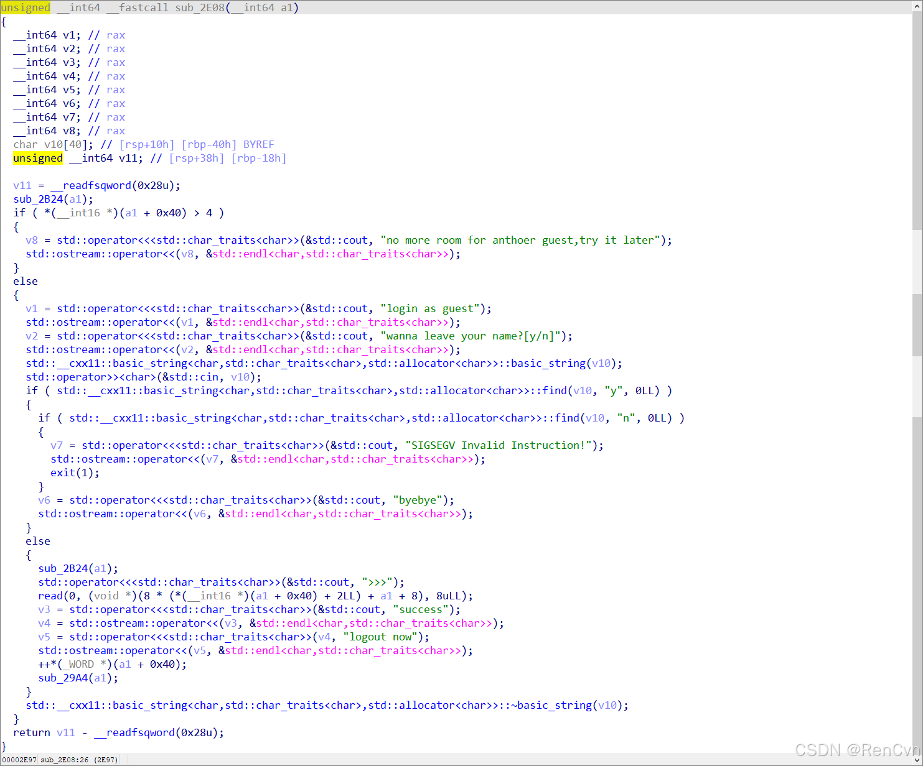The image size is (923, 766).
Task: Click the 'SIGSEGV Invalid Instruction!' string
Action: pos(499,445)
